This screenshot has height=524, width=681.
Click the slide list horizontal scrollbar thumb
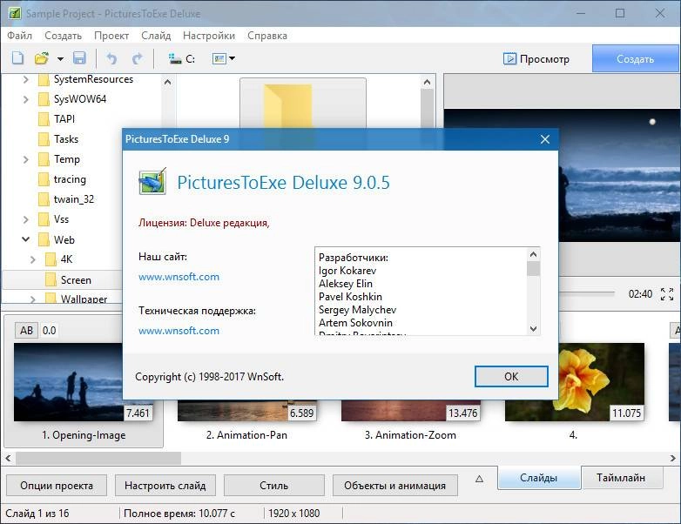[98, 458]
